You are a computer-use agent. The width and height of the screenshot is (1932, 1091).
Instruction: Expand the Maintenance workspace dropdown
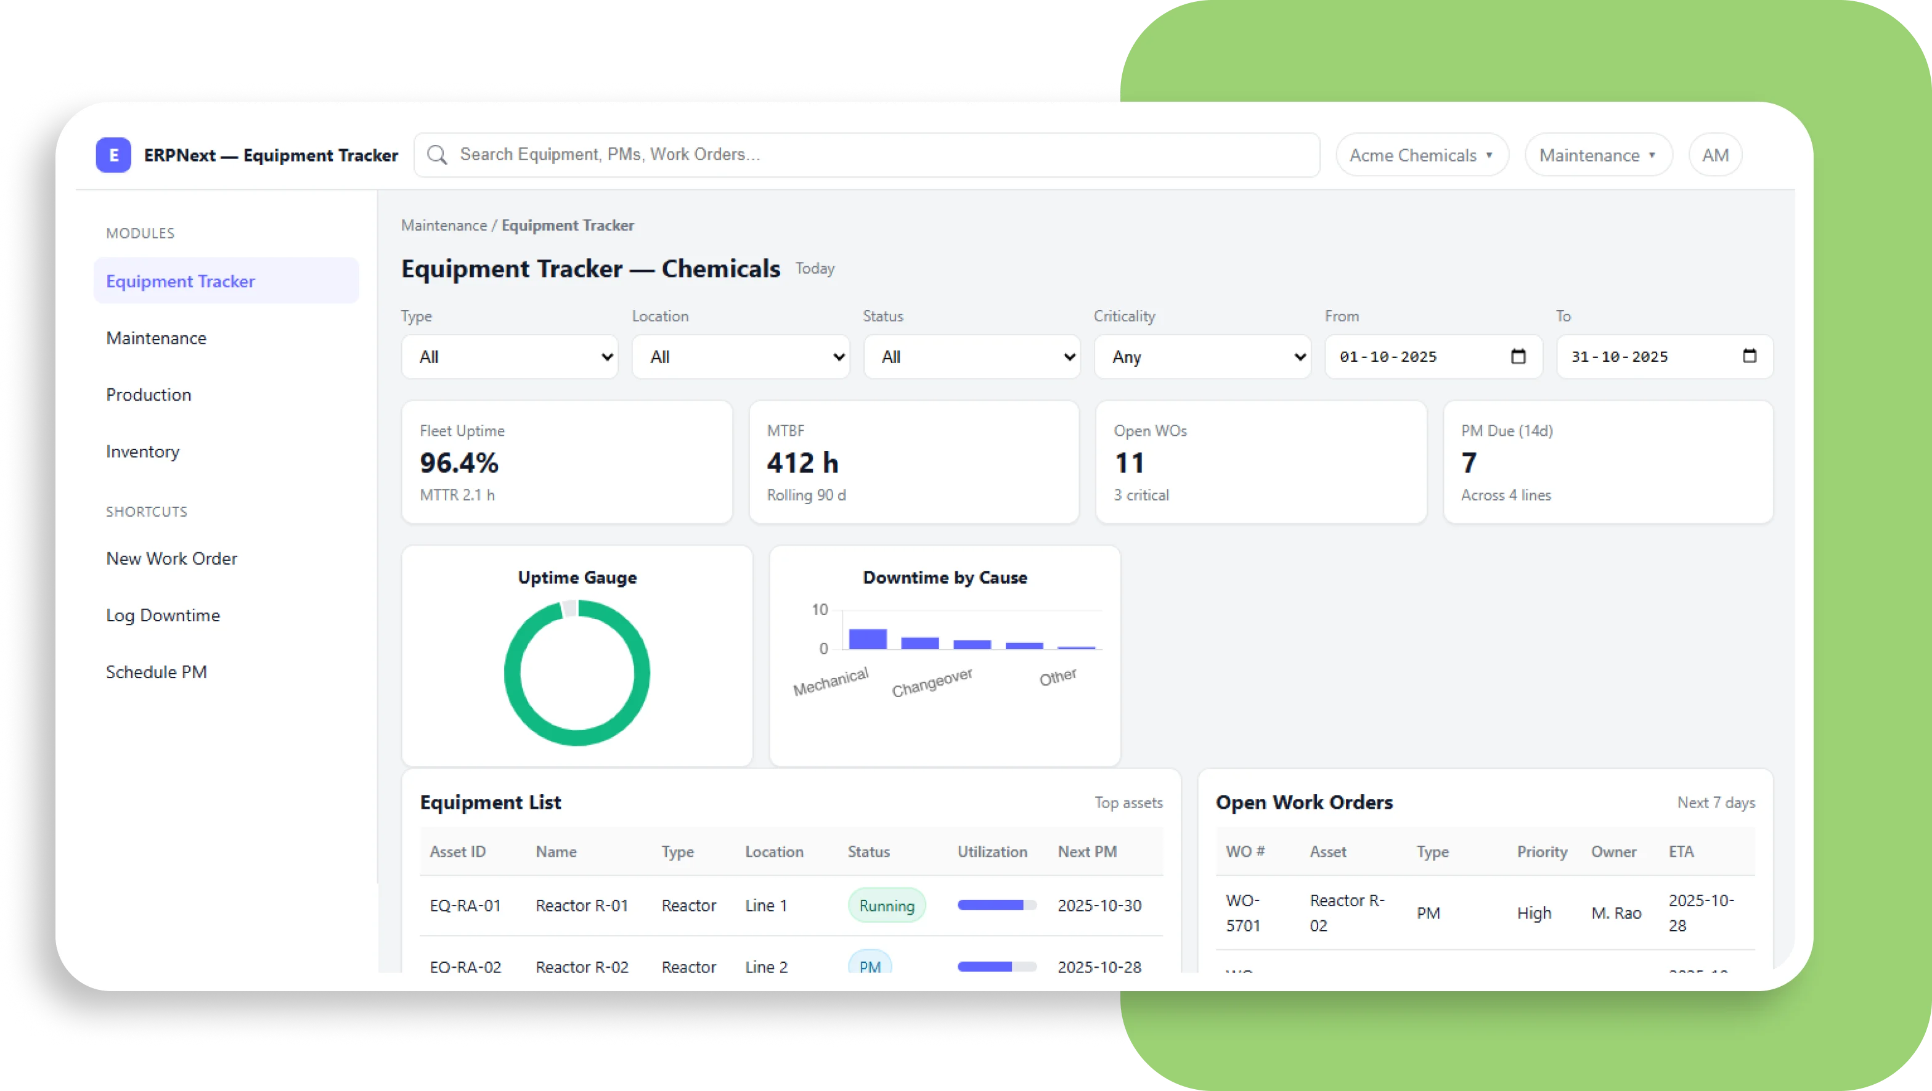coord(1597,155)
